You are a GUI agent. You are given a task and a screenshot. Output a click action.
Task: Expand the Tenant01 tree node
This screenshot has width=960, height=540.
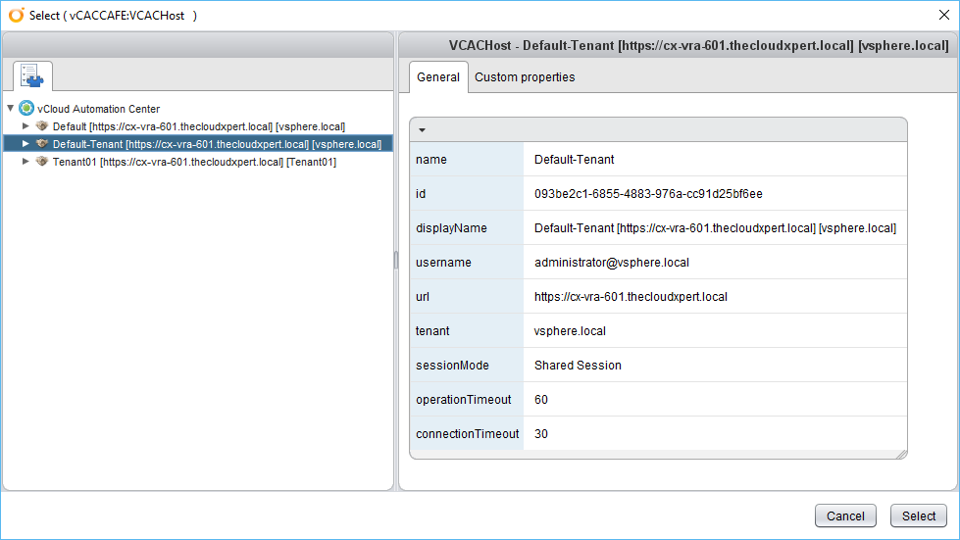pyautogui.click(x=26, y=162)
